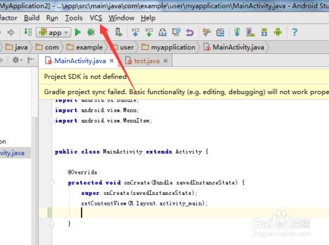329x245 pixels.
Task: Click the Hide project panel icon
Action: [x=31, y=60]
